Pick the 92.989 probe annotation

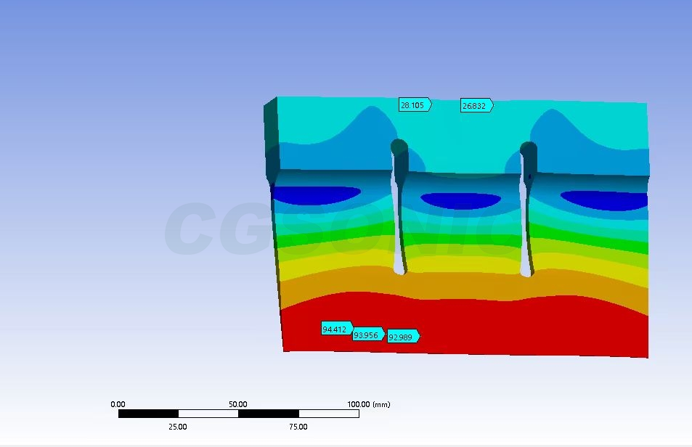coord(402,337)
